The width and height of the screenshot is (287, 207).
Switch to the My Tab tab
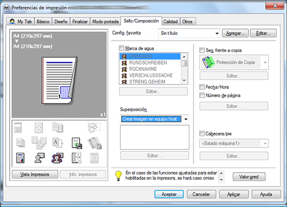pos(21,21)
